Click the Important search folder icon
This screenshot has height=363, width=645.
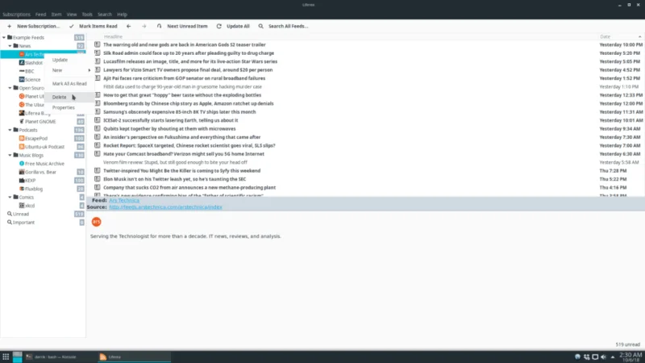[10, 223]
